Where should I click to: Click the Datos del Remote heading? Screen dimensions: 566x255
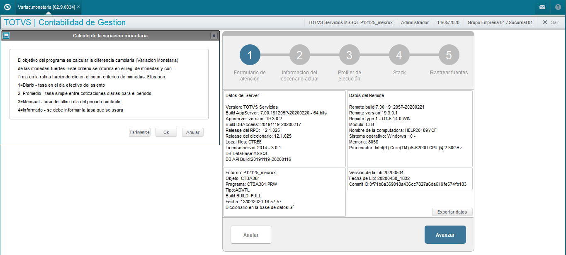[x=367, y=95]
